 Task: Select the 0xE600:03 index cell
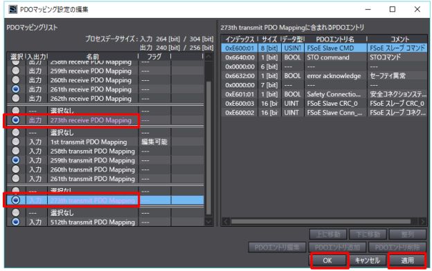pos(240,104)
